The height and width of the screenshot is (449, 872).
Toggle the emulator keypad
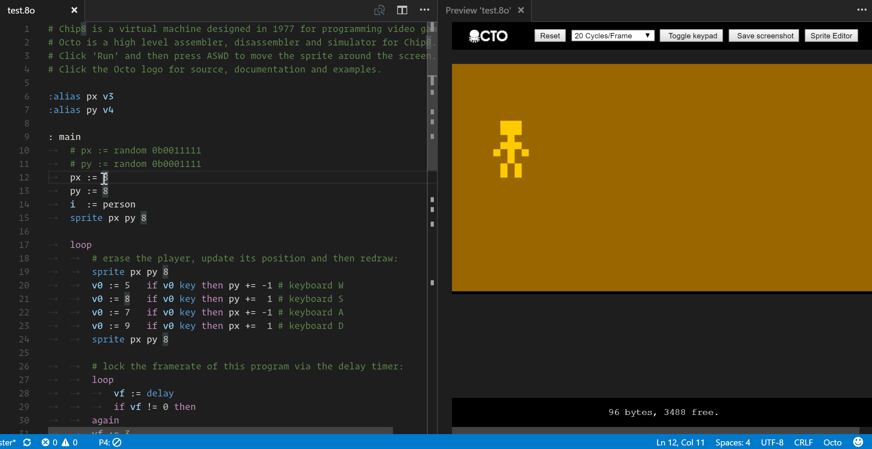[x=692, y=36]
